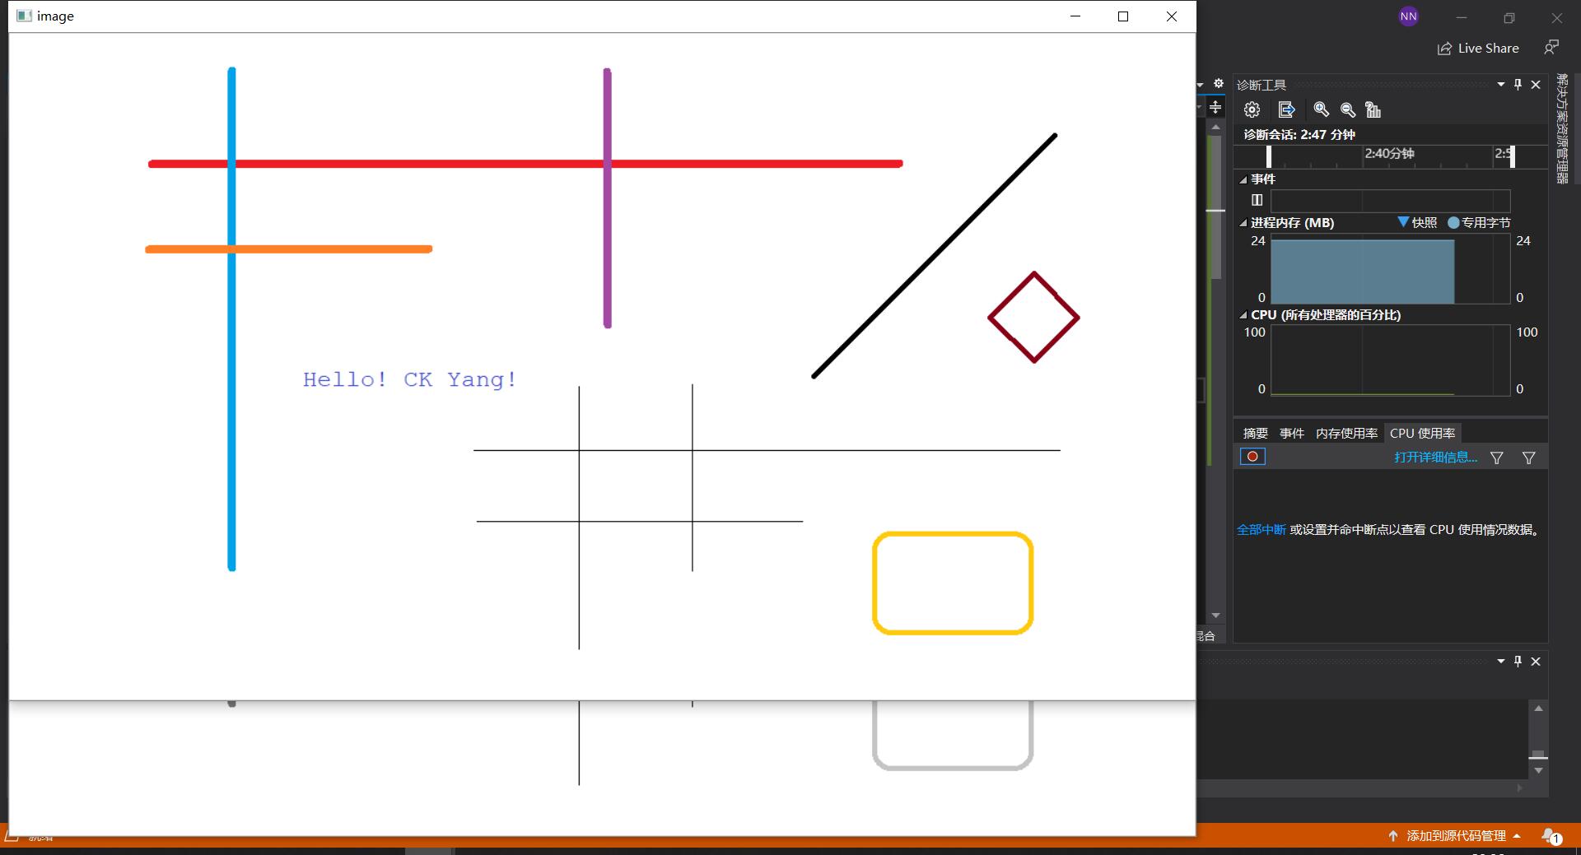Zoom in on the diagnostic timeline

tap(1321, 109)
